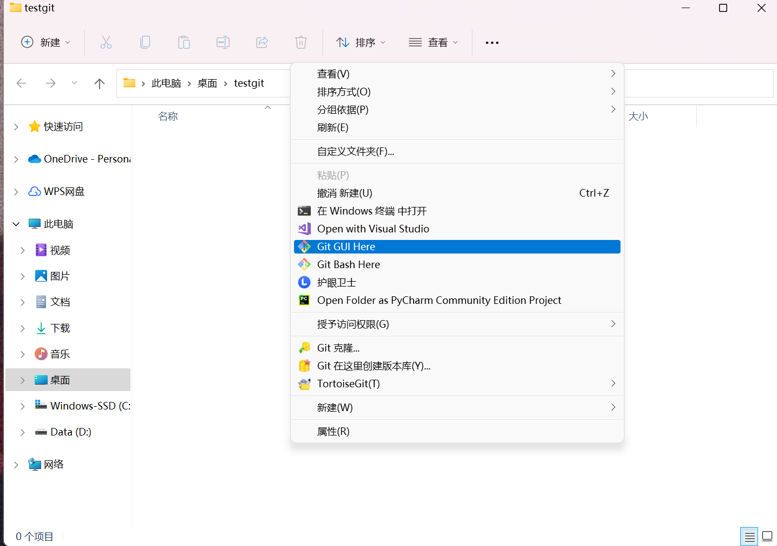This screenshot has height=546, width=777.
Task: Select the Git GUI Here icon
Action: point(304,246)
